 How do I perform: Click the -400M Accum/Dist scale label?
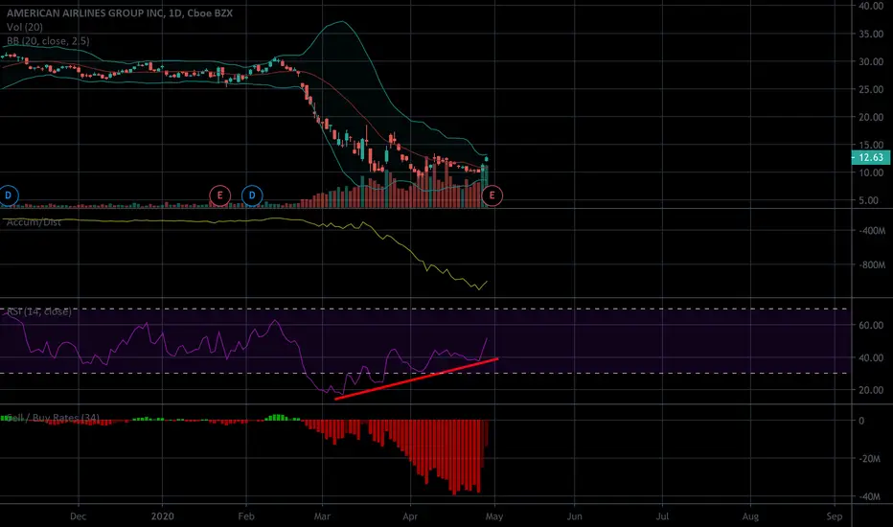(x=873, y=231)
